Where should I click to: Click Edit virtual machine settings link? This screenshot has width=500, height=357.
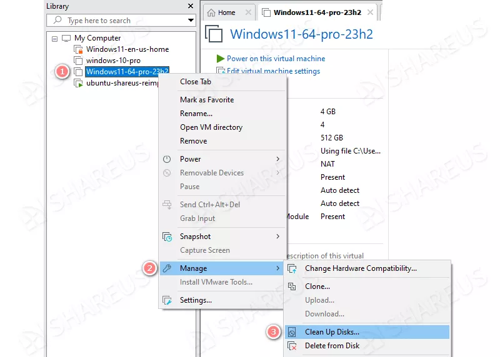[x=273, y=71]
